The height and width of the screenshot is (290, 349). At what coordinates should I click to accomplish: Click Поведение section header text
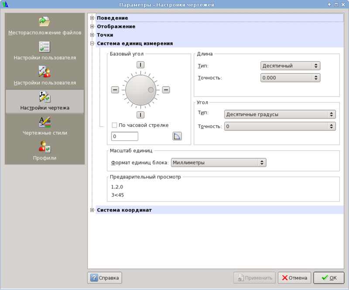pos(113,18)
